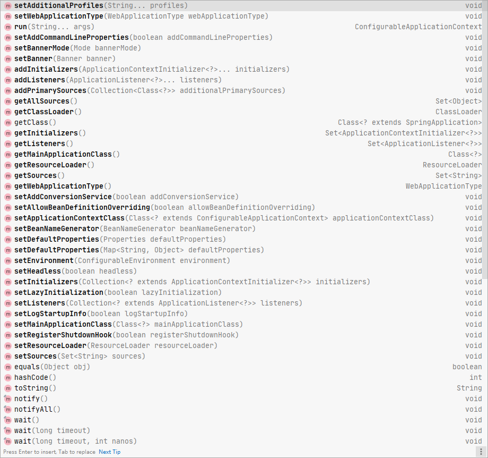Image resolution: width=488 pixels, height=458 pixels.
Task: Choose the toString() suggestion
Action: (35, 388)
